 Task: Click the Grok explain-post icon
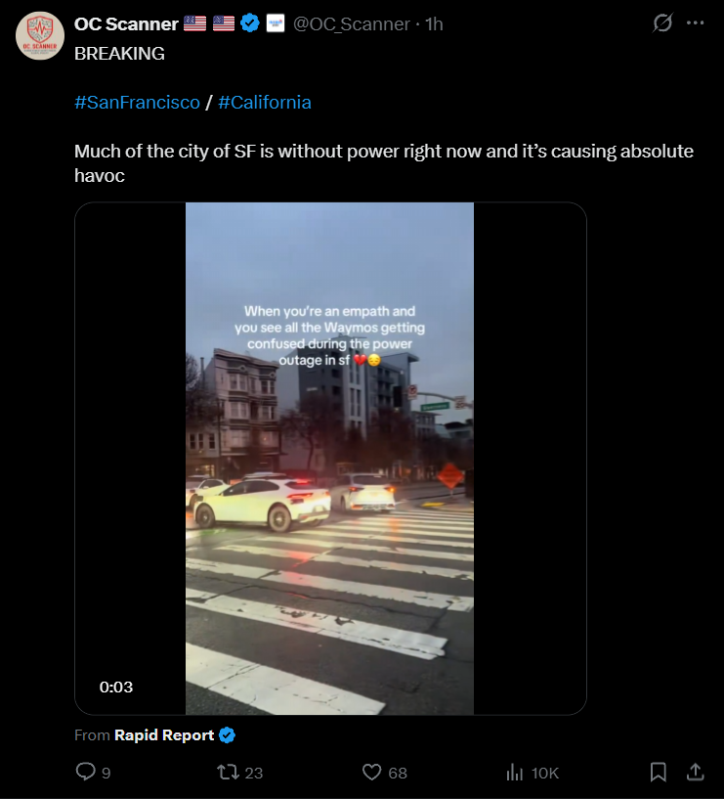pyautogui.click(x=662, y=23)
